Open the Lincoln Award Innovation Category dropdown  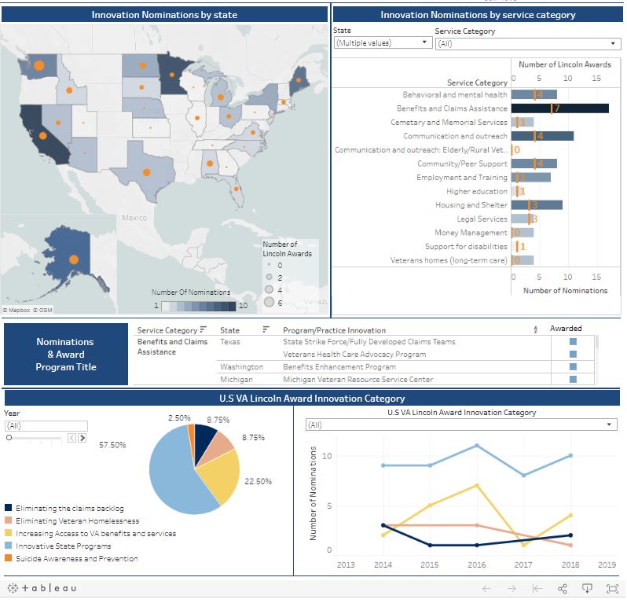click(x=461, y=425)
